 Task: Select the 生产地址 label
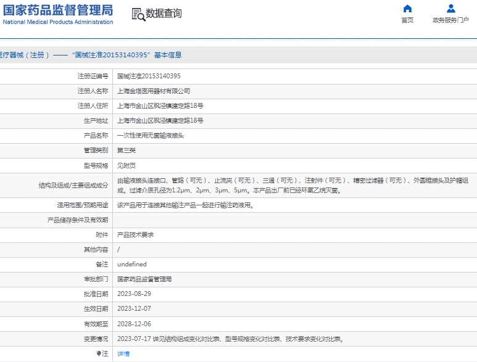pos(96,121)
